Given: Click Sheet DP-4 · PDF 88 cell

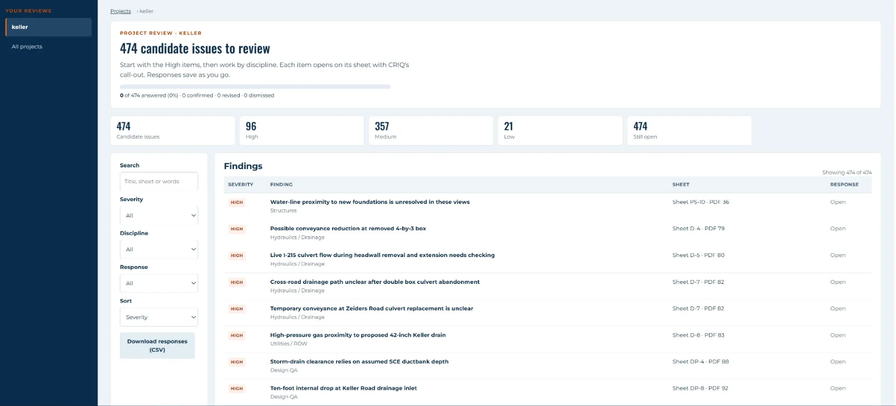Looking at the screenshot, I should 701,362.
